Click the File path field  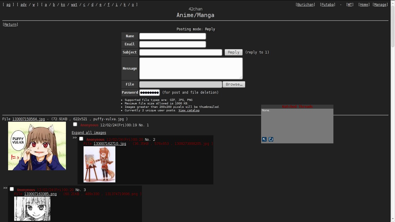click(181, 84)
